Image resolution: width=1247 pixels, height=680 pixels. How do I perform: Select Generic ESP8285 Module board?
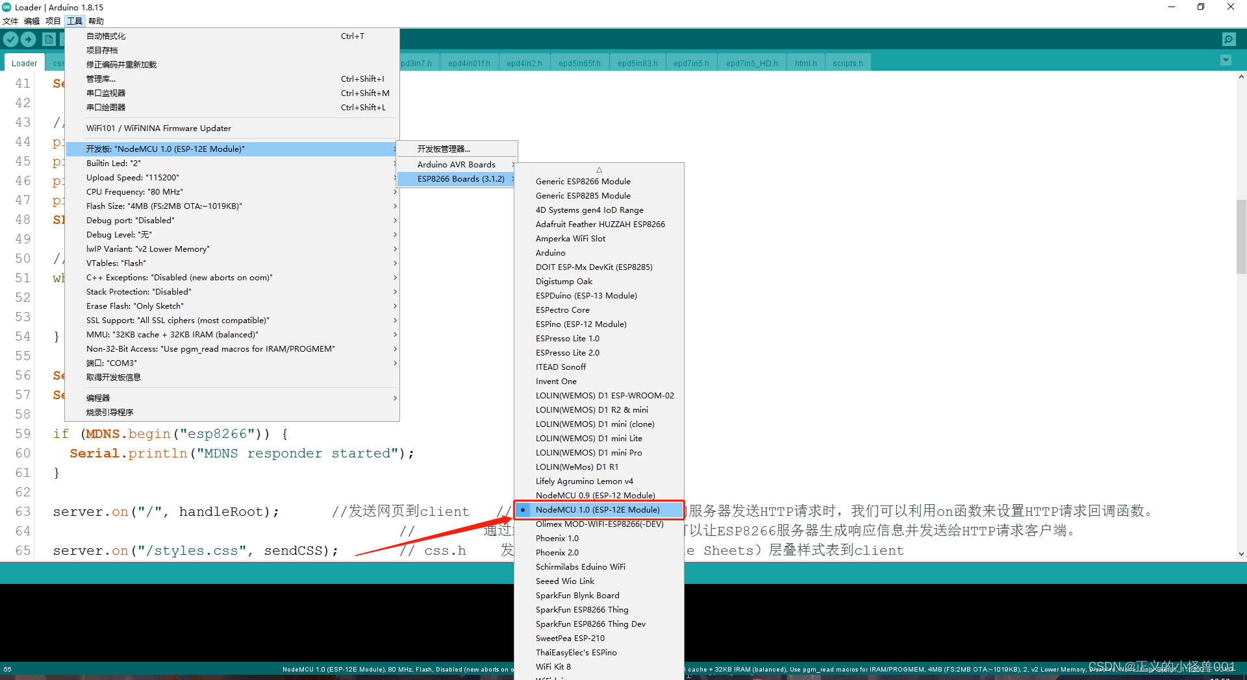(x=583, y=195)
